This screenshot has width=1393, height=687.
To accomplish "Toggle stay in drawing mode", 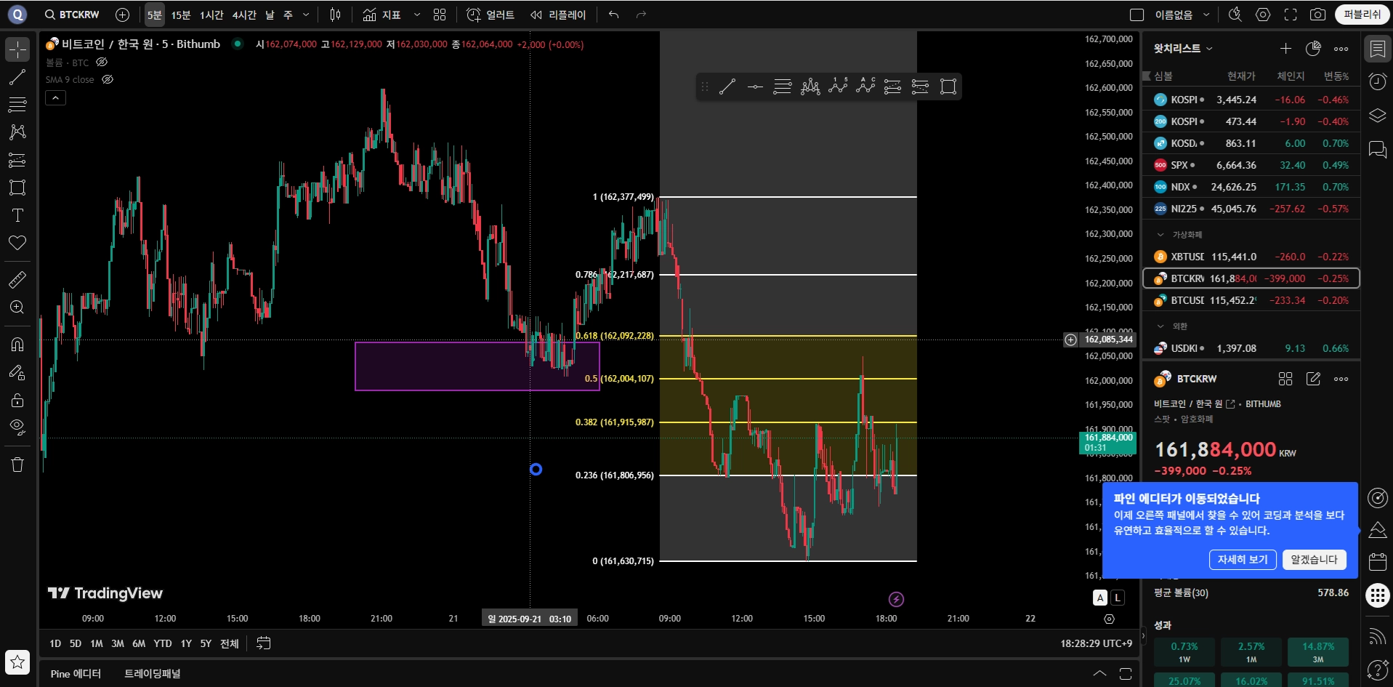I will 17,372.
